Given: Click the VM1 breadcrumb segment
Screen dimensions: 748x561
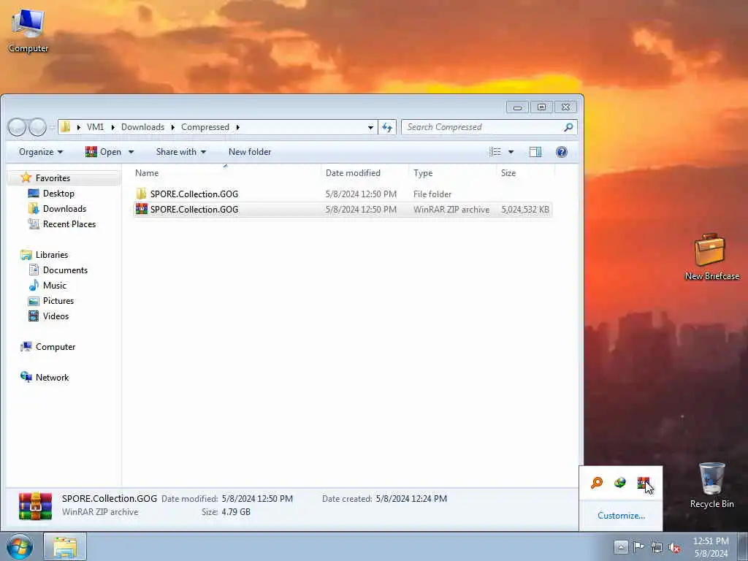Looking at the screenshot, I should pyautogui.click(x=96, y=127).
